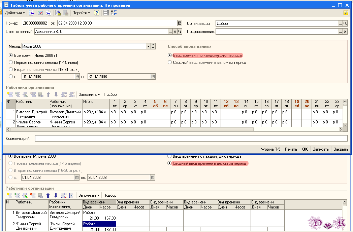Viewport: 353px width, 232px height.
Task: Click Итого cell in Виталов Дмитрий row
Action: 96,114
